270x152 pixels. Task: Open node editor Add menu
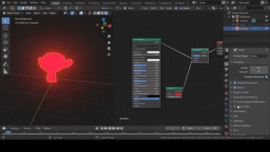point(162,8)
